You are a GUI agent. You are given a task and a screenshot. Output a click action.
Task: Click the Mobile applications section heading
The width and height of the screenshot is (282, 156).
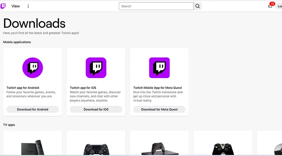tap(17, 42)
